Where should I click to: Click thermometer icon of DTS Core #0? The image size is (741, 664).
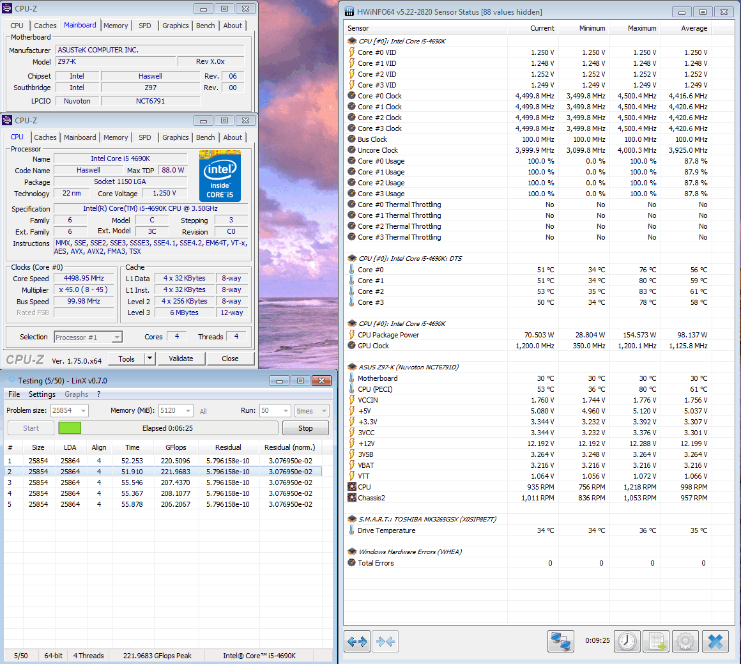351,270
